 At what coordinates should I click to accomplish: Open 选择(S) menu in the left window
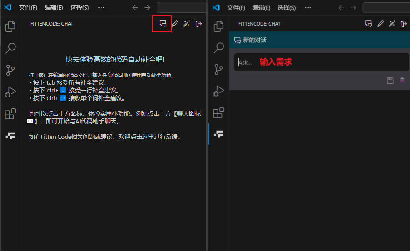[80, 8]
